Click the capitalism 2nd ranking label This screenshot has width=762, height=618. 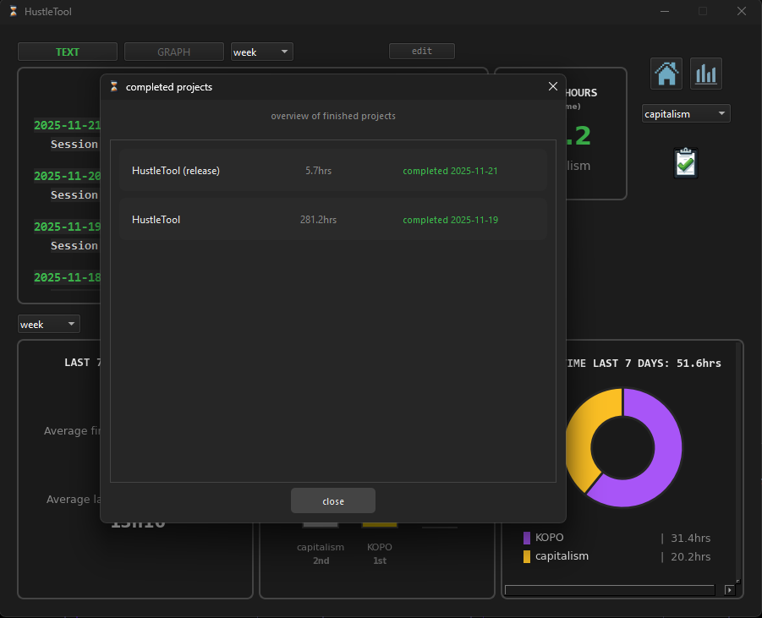tap(321, 554)
